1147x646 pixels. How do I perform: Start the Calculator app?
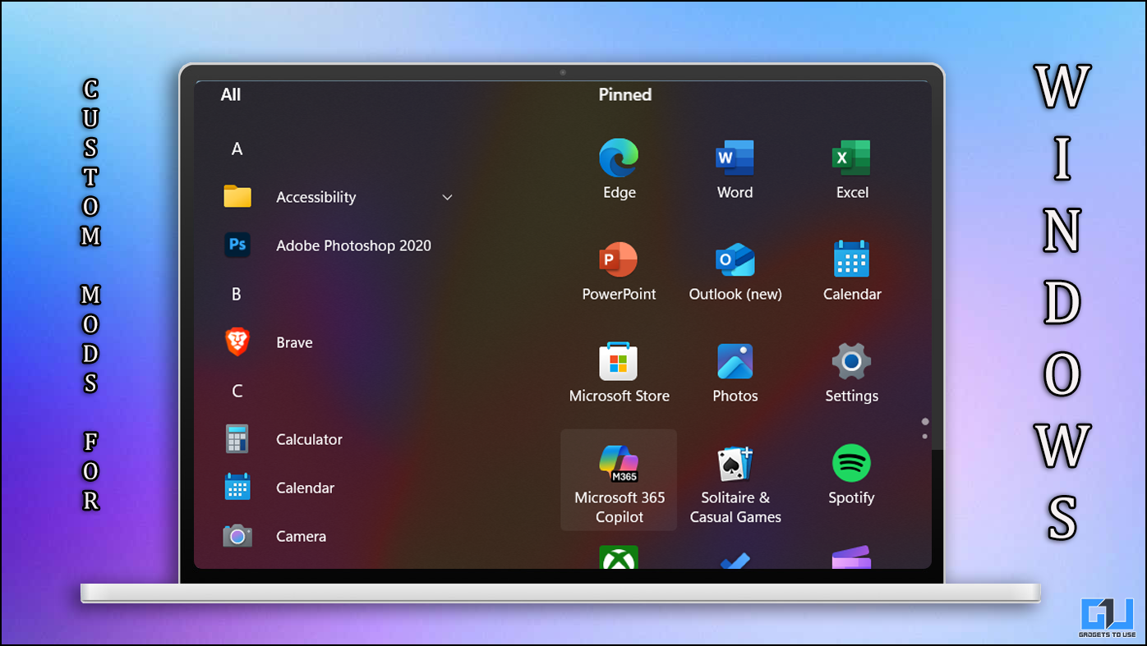308,439
